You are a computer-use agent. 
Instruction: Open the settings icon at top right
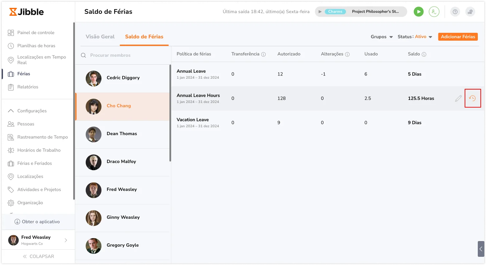[470, 12]
